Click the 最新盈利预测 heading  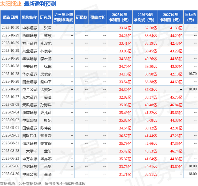(x=40, y=4)
